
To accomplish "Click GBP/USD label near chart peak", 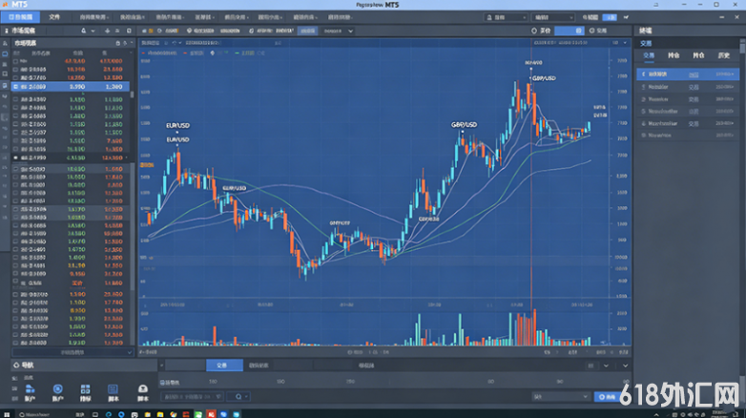I will point(544,78).
